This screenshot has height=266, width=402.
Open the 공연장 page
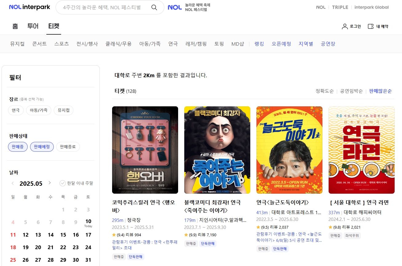click(x=328, y=44)
